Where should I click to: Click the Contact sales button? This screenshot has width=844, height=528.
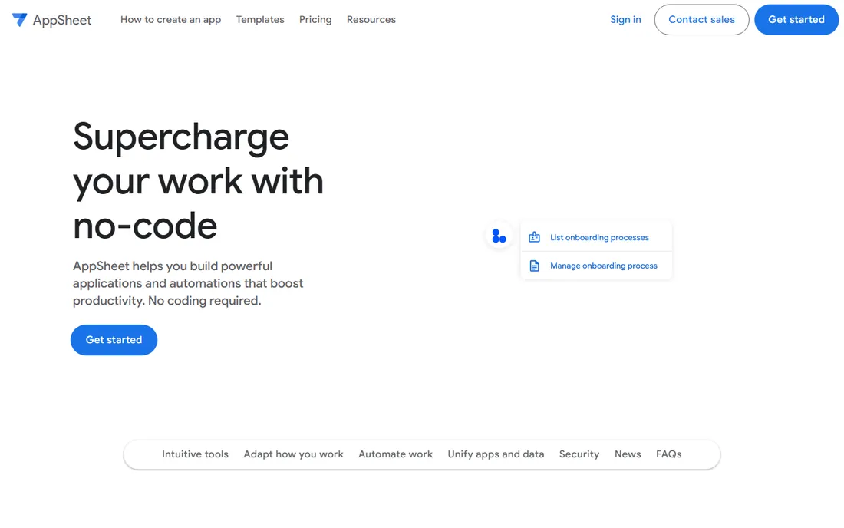pyautogui.click(x=701, y=20)
